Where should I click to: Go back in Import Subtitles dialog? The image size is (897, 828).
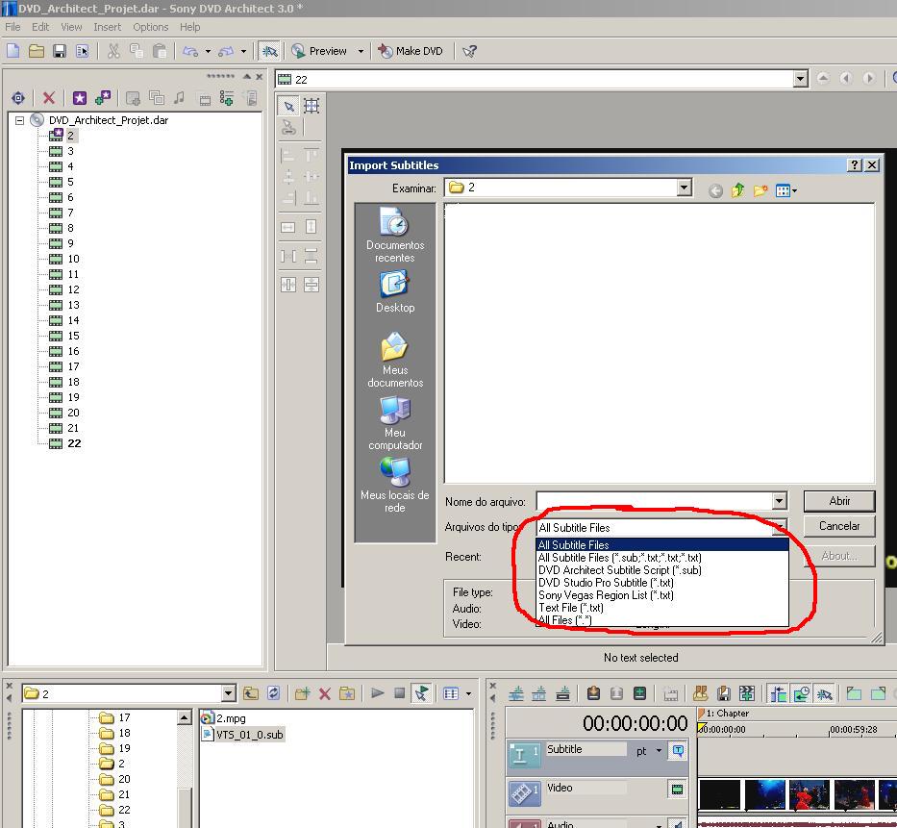[x=715, y=190]
